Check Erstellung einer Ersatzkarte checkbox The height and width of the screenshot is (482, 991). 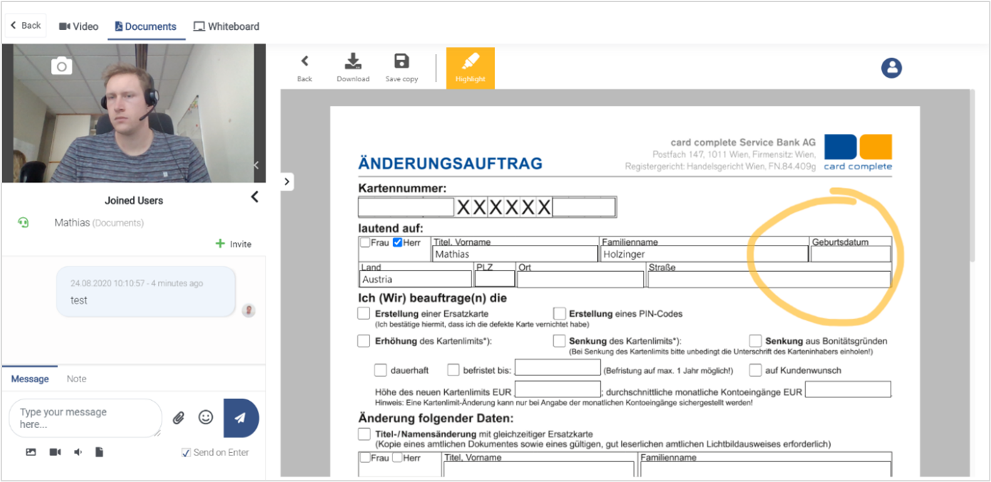[x=364, y=313]
